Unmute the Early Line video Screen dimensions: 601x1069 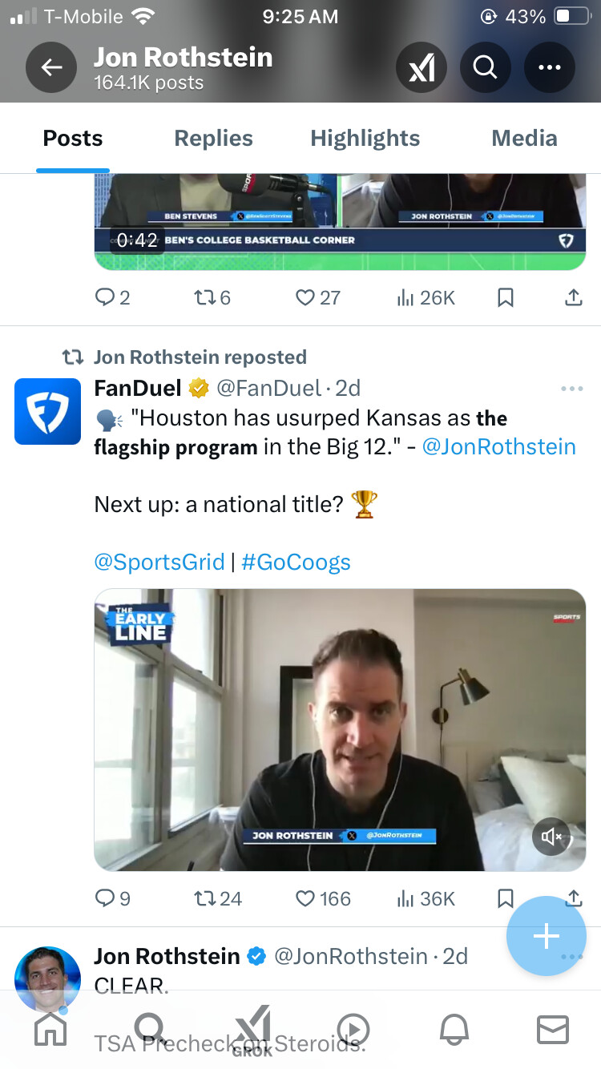[551, 837]
